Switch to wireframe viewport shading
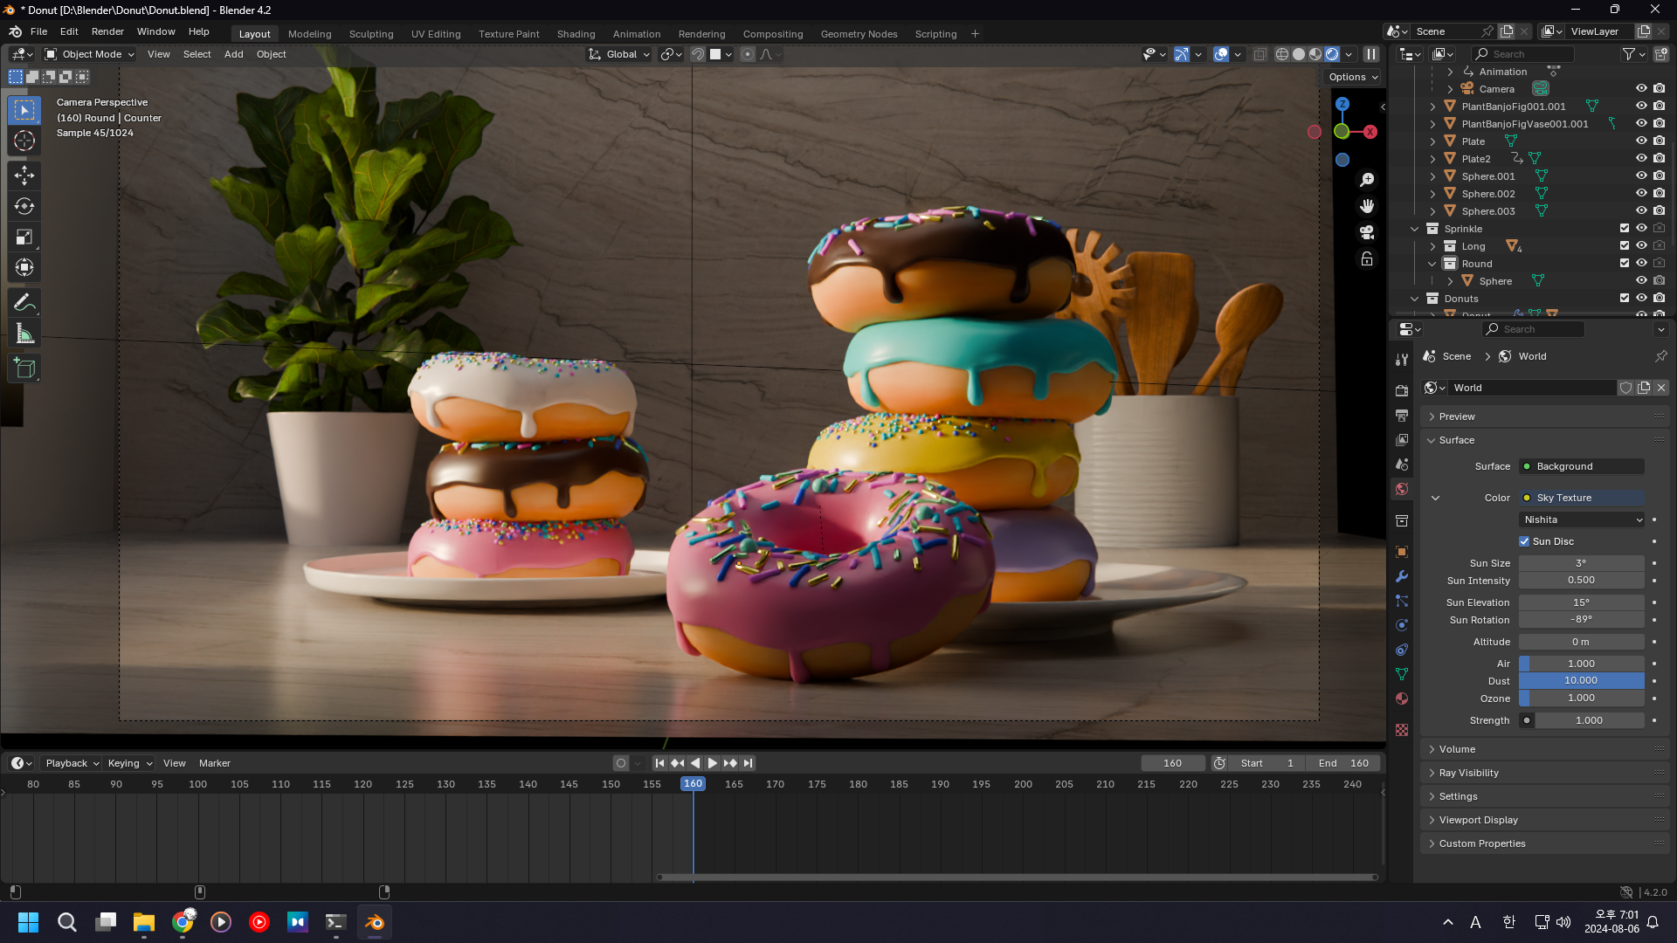This screenshot has height=943, width=1677. (x=1282, y=54)
